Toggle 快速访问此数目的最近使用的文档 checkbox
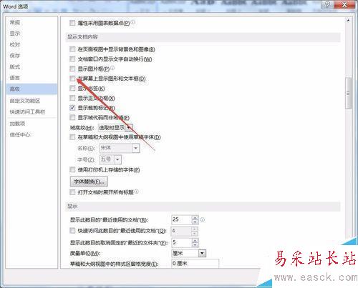This screenshot has height=288, width=358. pos(72,230)
